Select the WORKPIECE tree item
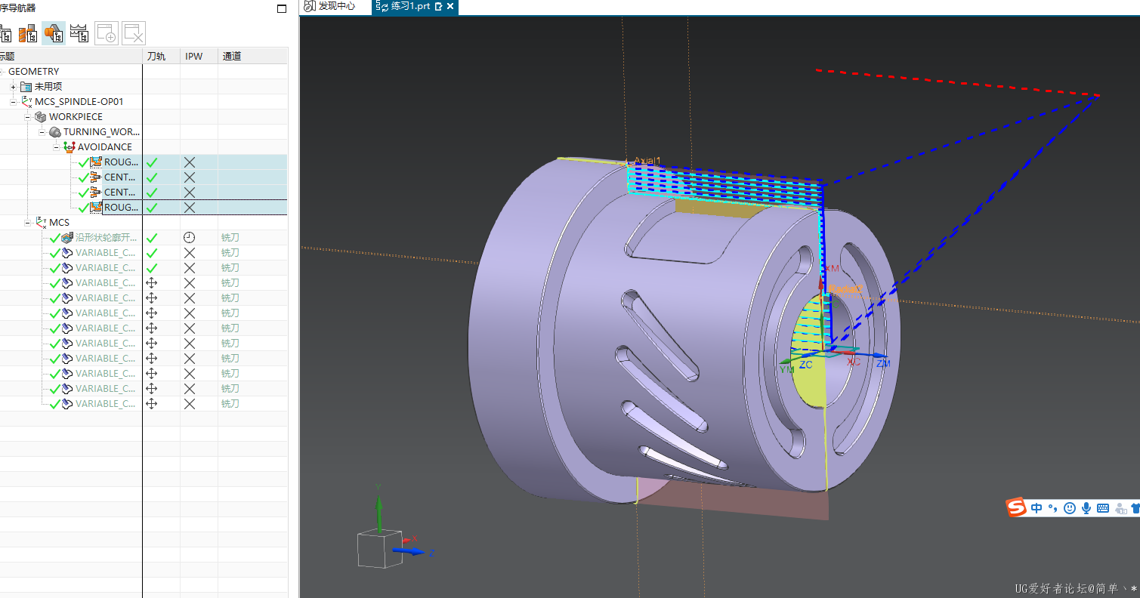Screen dimensions: 1140x598 (x=76, y=117)
